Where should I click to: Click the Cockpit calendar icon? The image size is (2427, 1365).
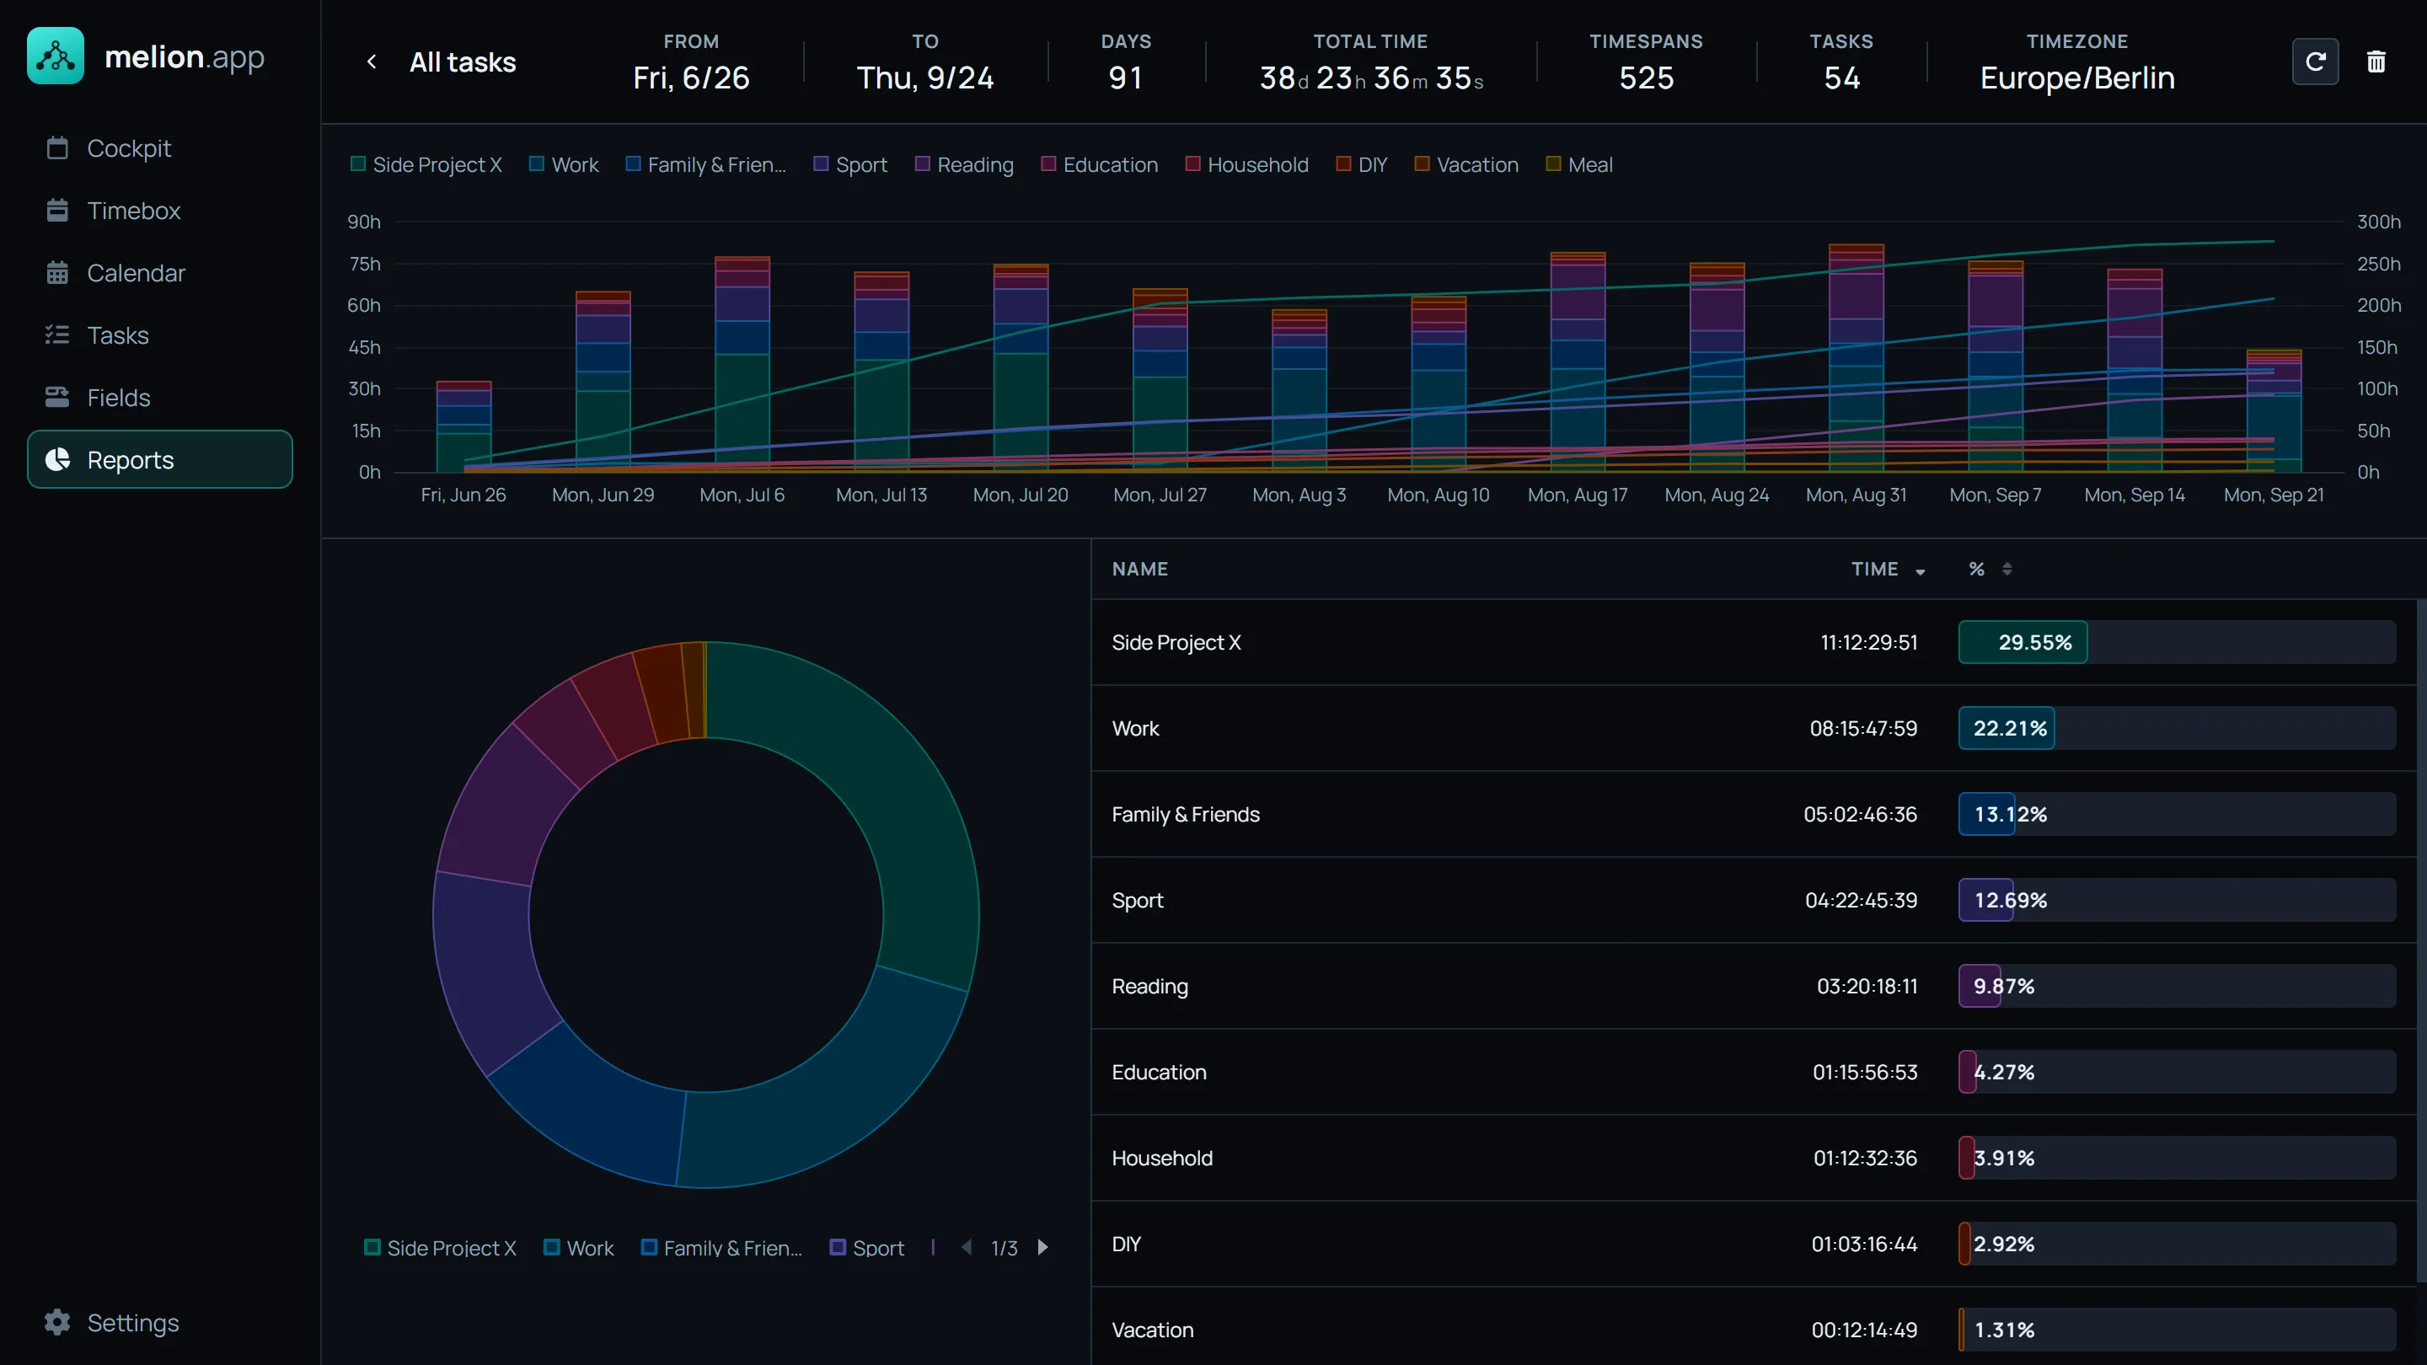coord(57,148)
